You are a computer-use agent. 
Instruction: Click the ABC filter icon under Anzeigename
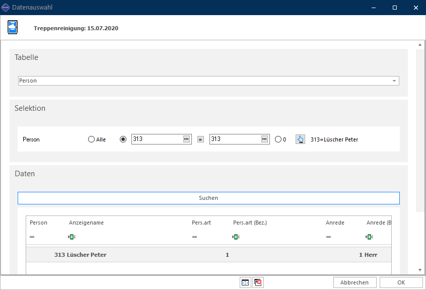tap(72, 237)
